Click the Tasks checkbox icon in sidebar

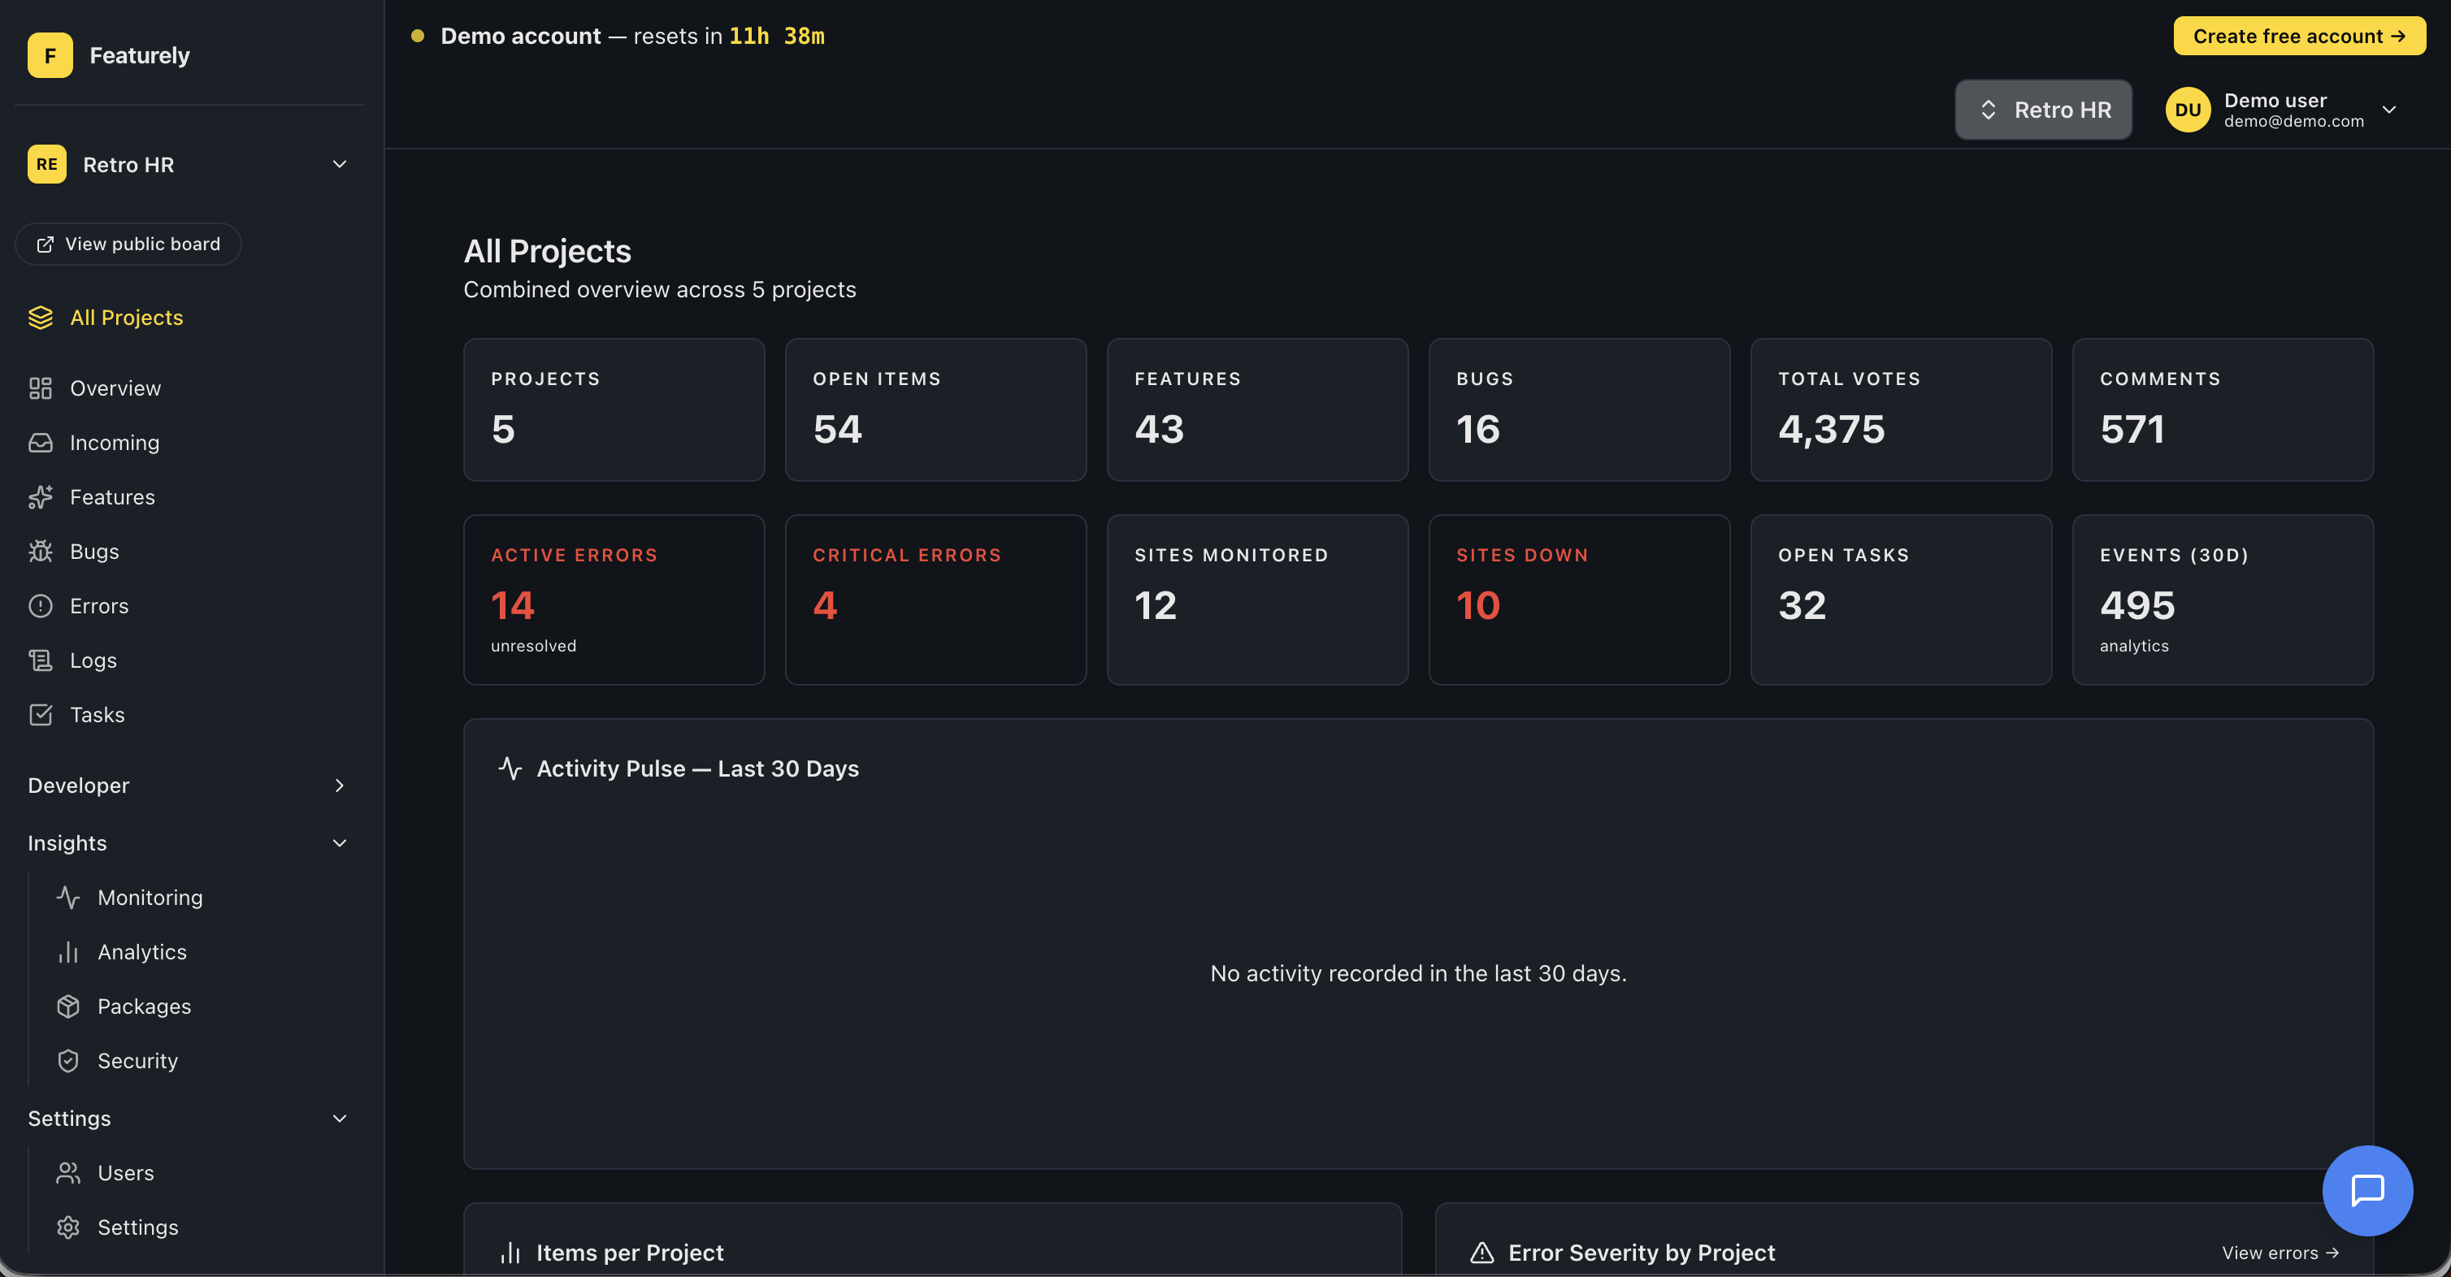40,714
